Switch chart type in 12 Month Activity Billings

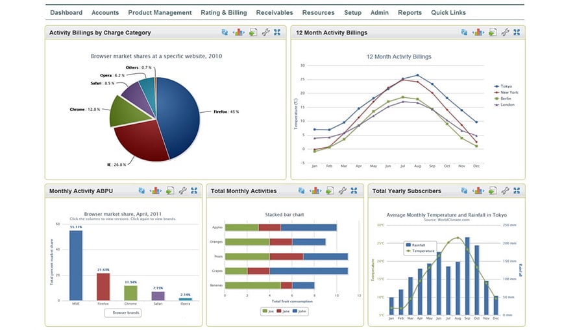[x=478, y=32]
